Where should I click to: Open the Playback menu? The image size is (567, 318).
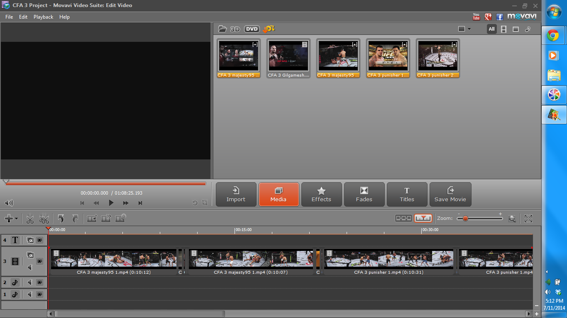(x=43, y=17)
